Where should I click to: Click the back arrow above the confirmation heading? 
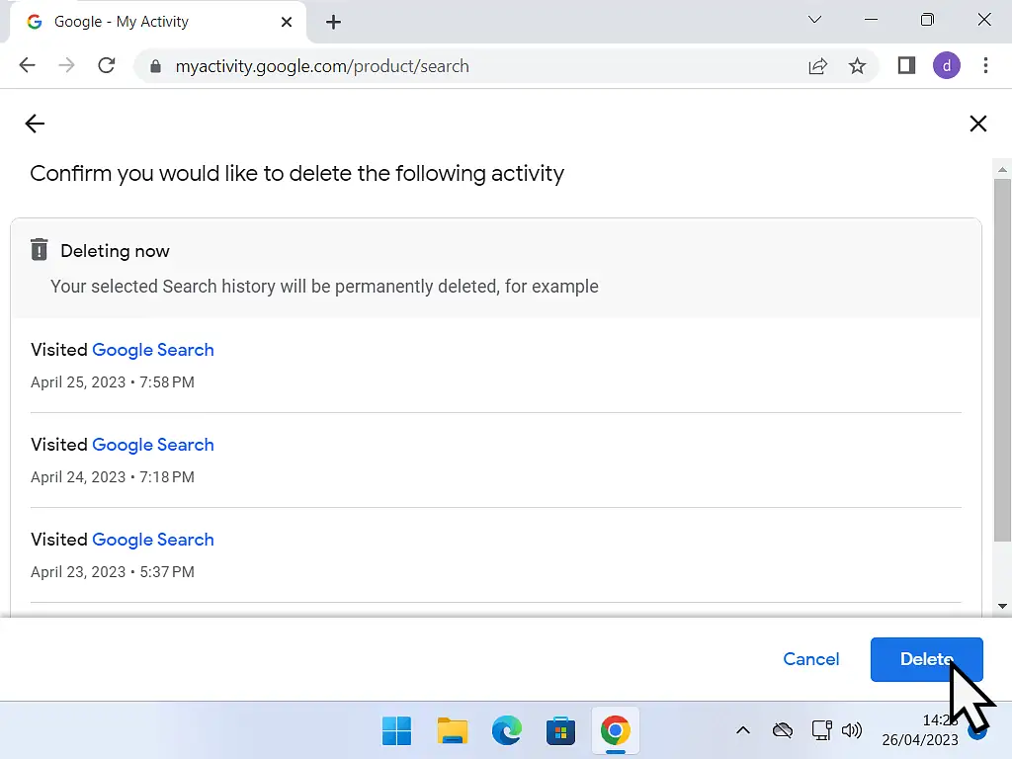(34, 124)
